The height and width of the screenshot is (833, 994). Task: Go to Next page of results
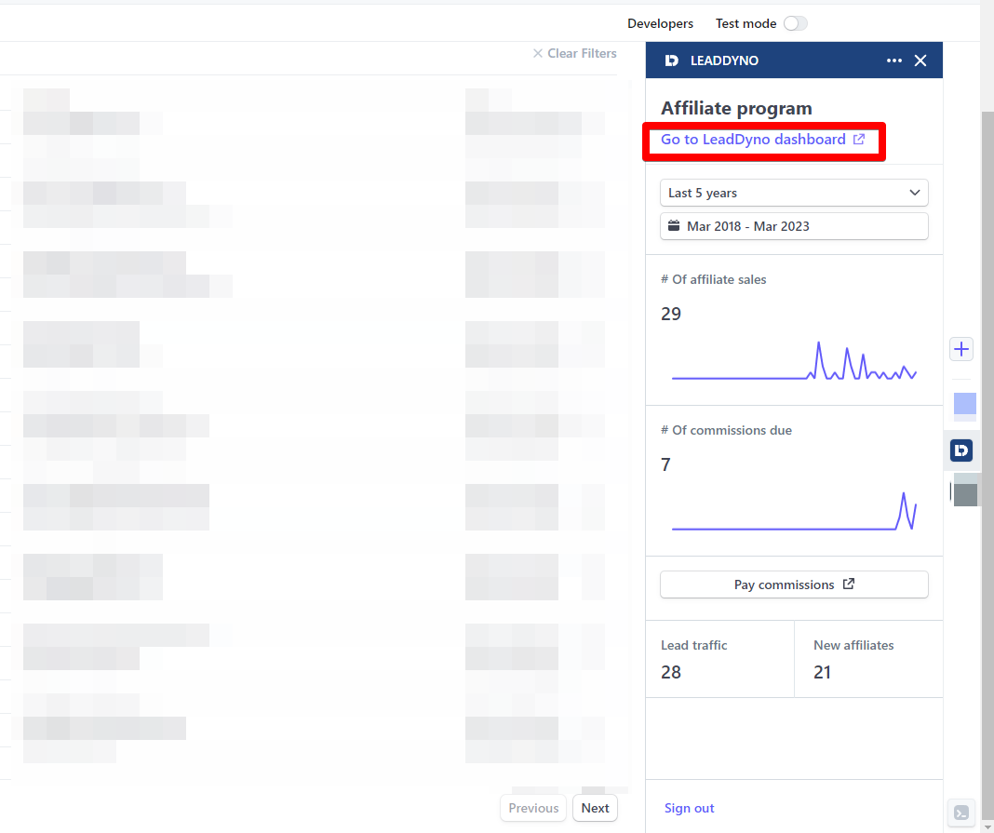(595, 808)
